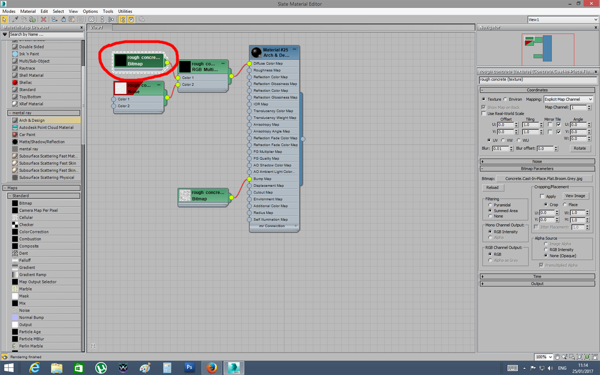Click Zoom Extents icon
This screenshot has height=375, width=600.
point(580,356)
